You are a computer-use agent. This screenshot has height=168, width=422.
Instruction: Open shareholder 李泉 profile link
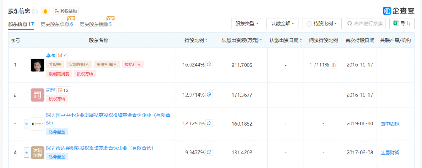pyautogui.click(x=51, y=55)
